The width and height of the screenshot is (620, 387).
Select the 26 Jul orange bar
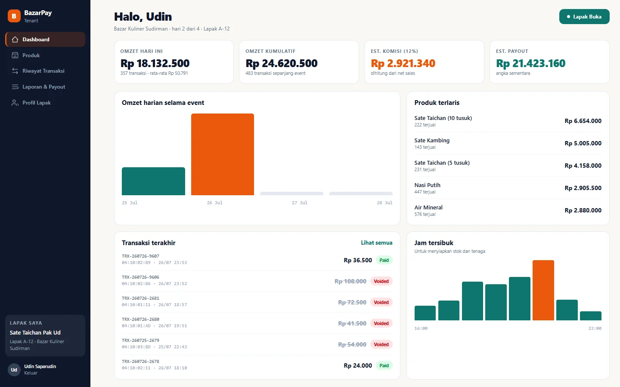point(223,154)
